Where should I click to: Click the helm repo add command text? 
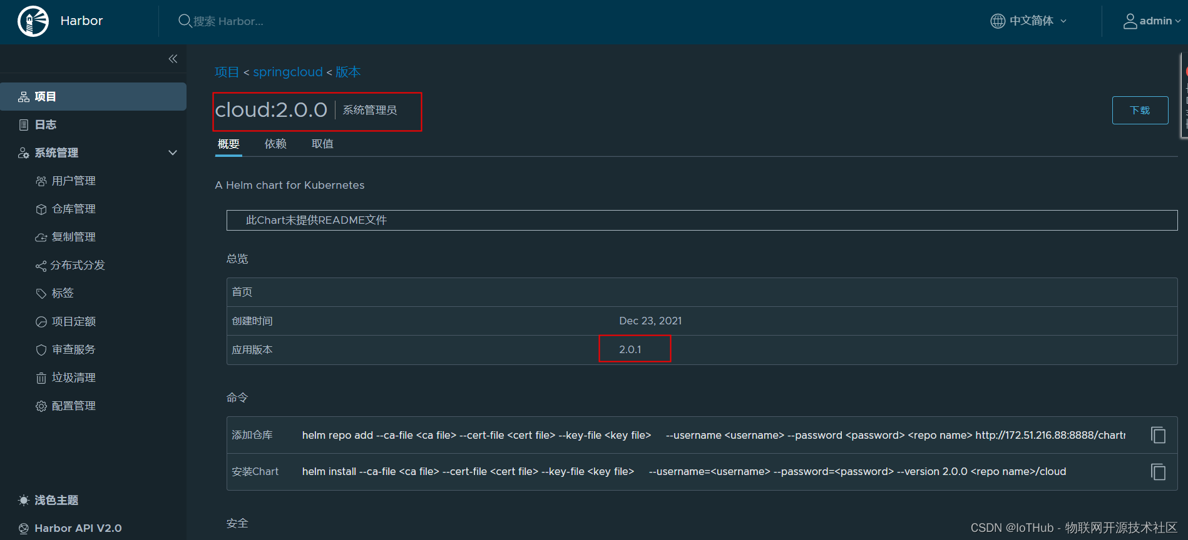coord(714,436)
